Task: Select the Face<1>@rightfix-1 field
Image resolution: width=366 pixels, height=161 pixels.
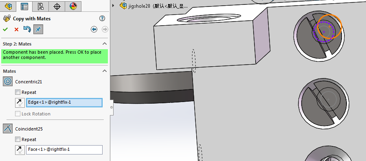Action: pos(64,150)
